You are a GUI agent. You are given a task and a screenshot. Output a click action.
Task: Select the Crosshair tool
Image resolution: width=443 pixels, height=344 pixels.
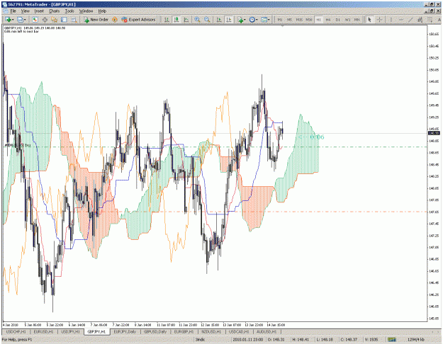[379, 20]
